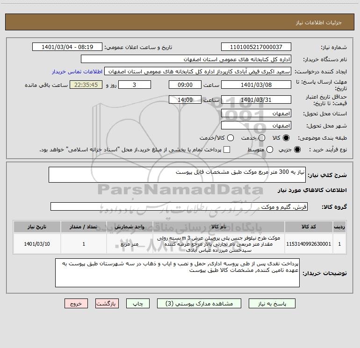Click the واحد شمارش column header

coord(130,227)
